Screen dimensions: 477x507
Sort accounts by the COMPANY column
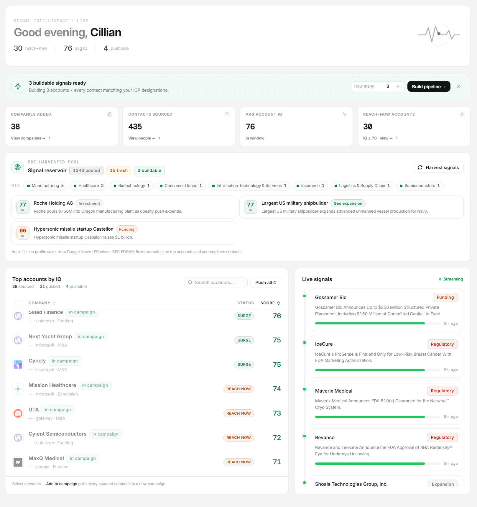[42, 303]
